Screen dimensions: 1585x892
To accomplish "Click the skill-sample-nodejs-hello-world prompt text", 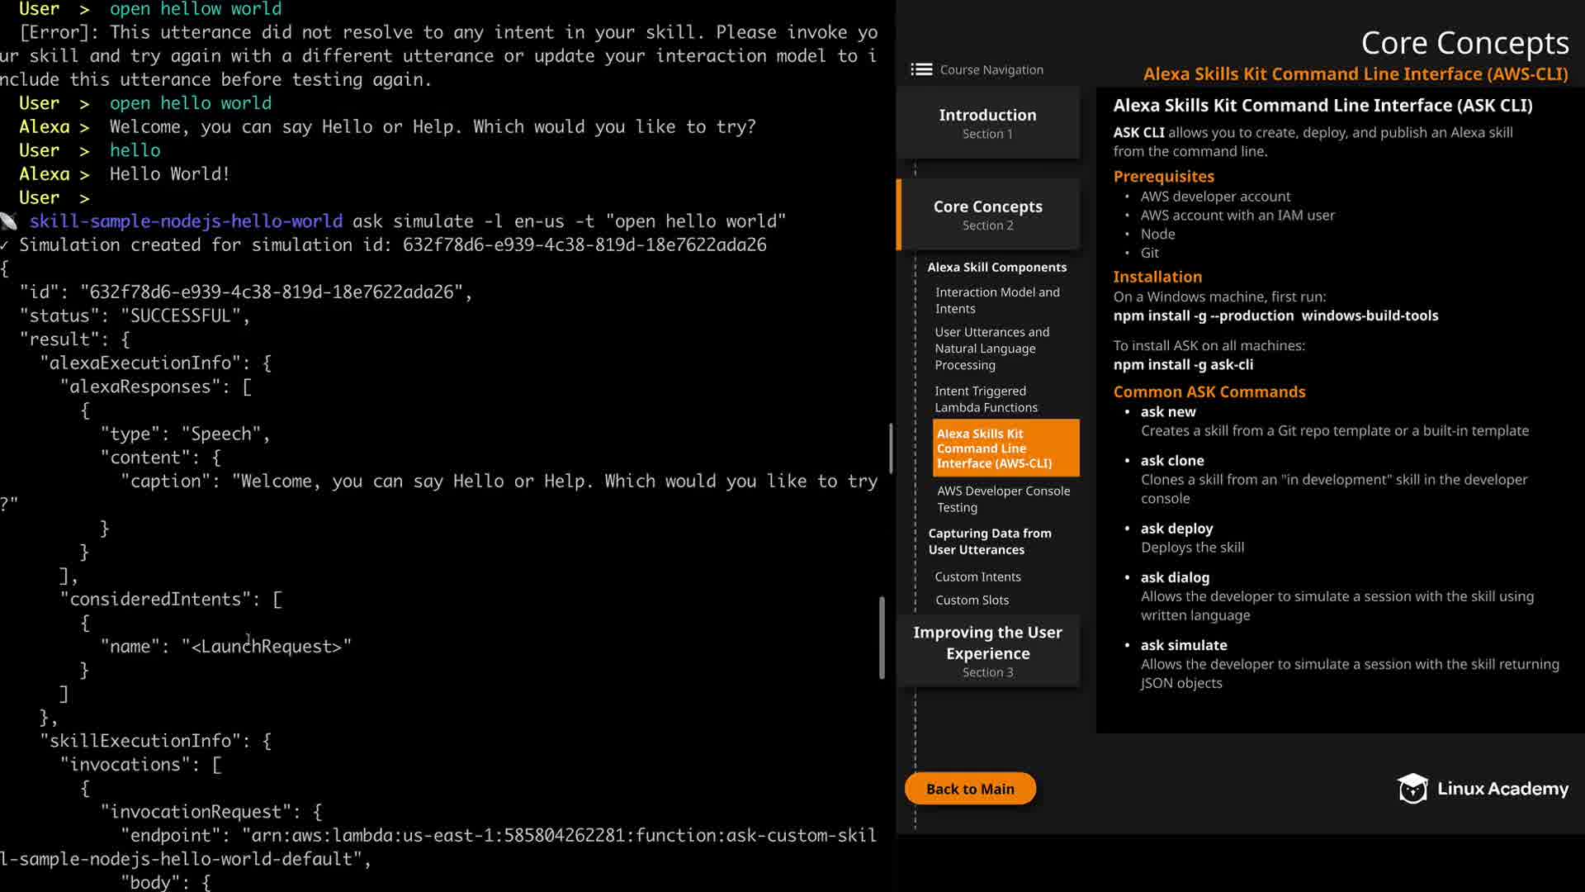I will 186,221.
